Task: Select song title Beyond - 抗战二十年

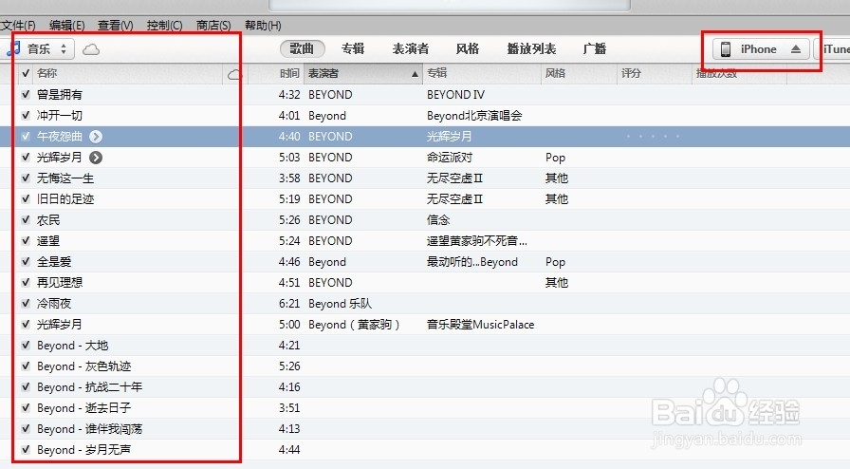Action: tap(89, 387)
